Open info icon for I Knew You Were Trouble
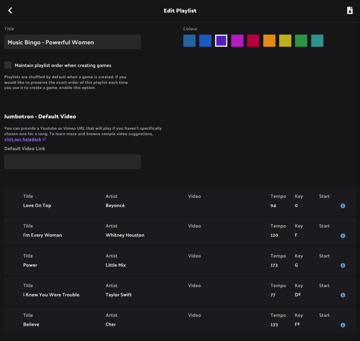The height and width of the screenshot is (341, 360). tap(343, 295)
